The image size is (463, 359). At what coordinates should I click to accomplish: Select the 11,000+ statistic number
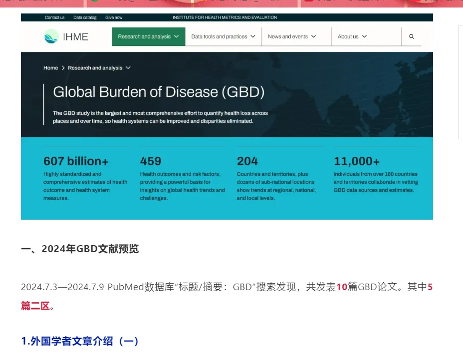point(356,161)
